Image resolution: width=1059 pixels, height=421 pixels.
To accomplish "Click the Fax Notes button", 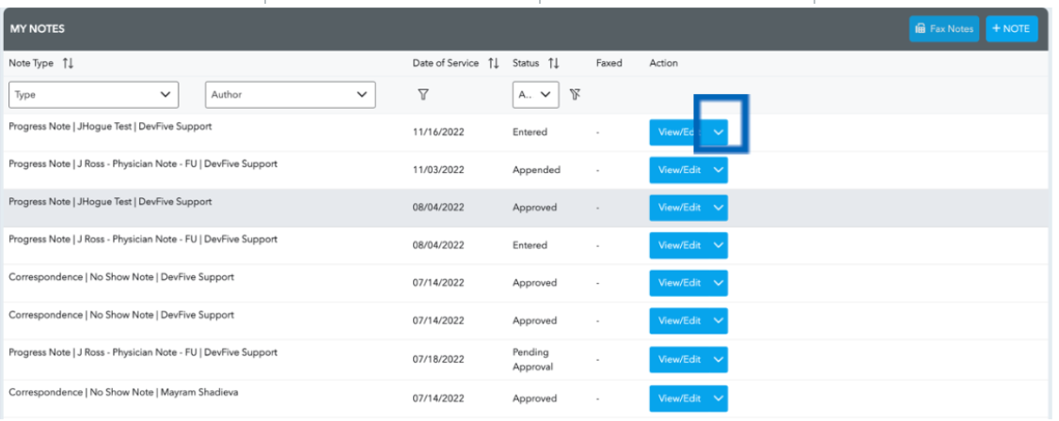I will coord(944,29).
